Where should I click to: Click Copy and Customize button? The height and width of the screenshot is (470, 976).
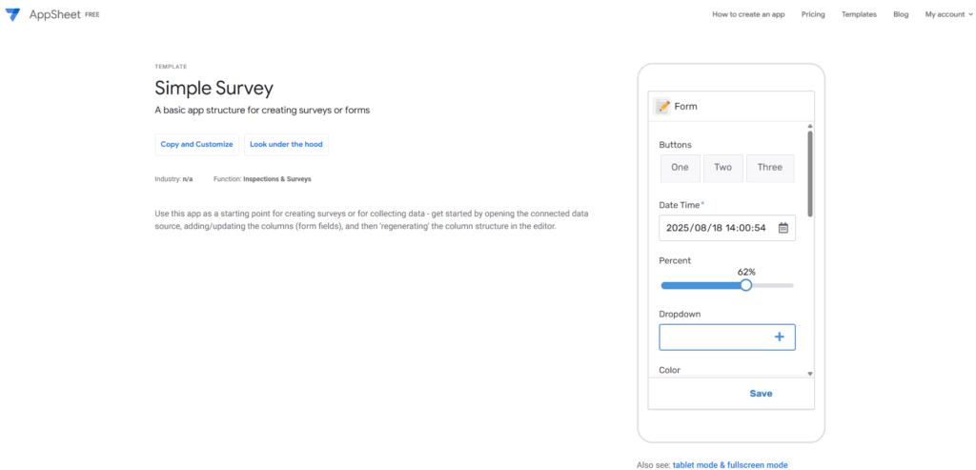pyautogui.click(x=196, y=144)
